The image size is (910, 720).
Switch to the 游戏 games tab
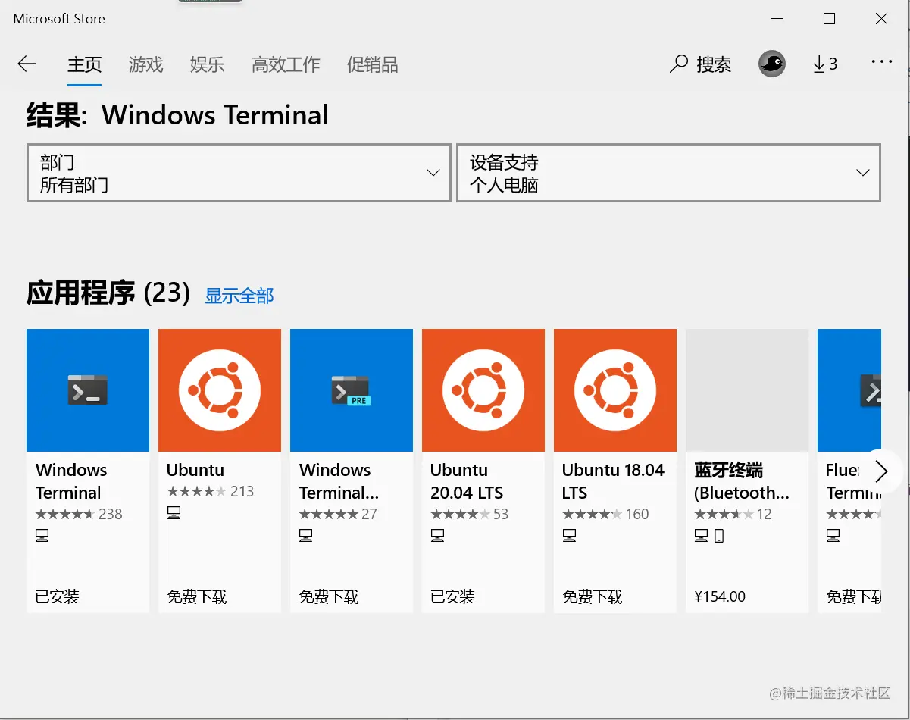click(x=145, y=65)
